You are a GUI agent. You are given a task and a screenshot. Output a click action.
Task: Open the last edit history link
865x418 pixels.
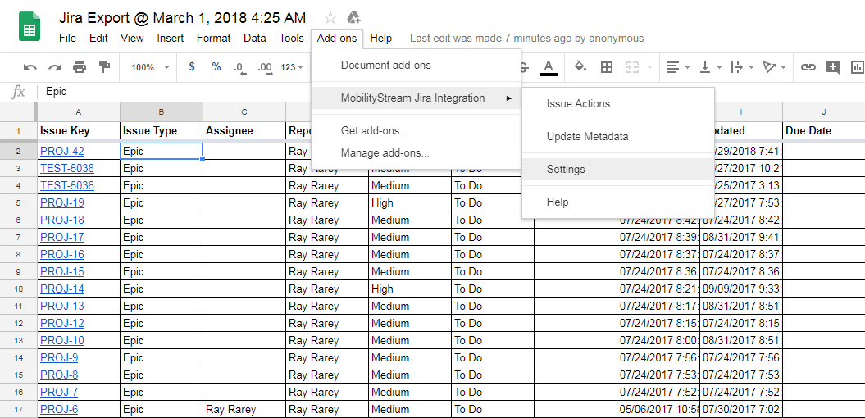click(526, 39)
